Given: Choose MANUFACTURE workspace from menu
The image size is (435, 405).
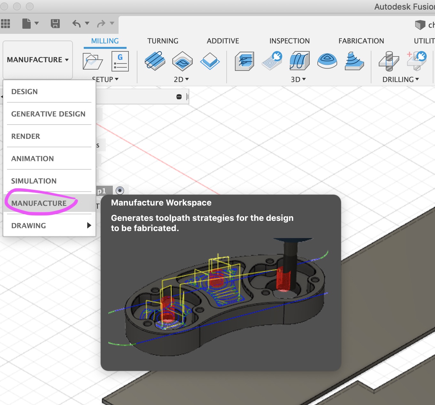Looking at the screenshot, I should tap(49, 203).
